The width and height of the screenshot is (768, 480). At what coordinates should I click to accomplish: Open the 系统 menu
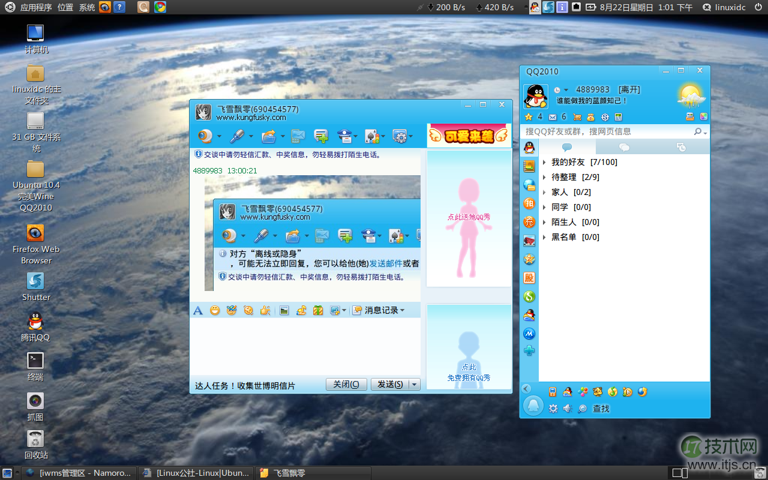tap(87, 7)
